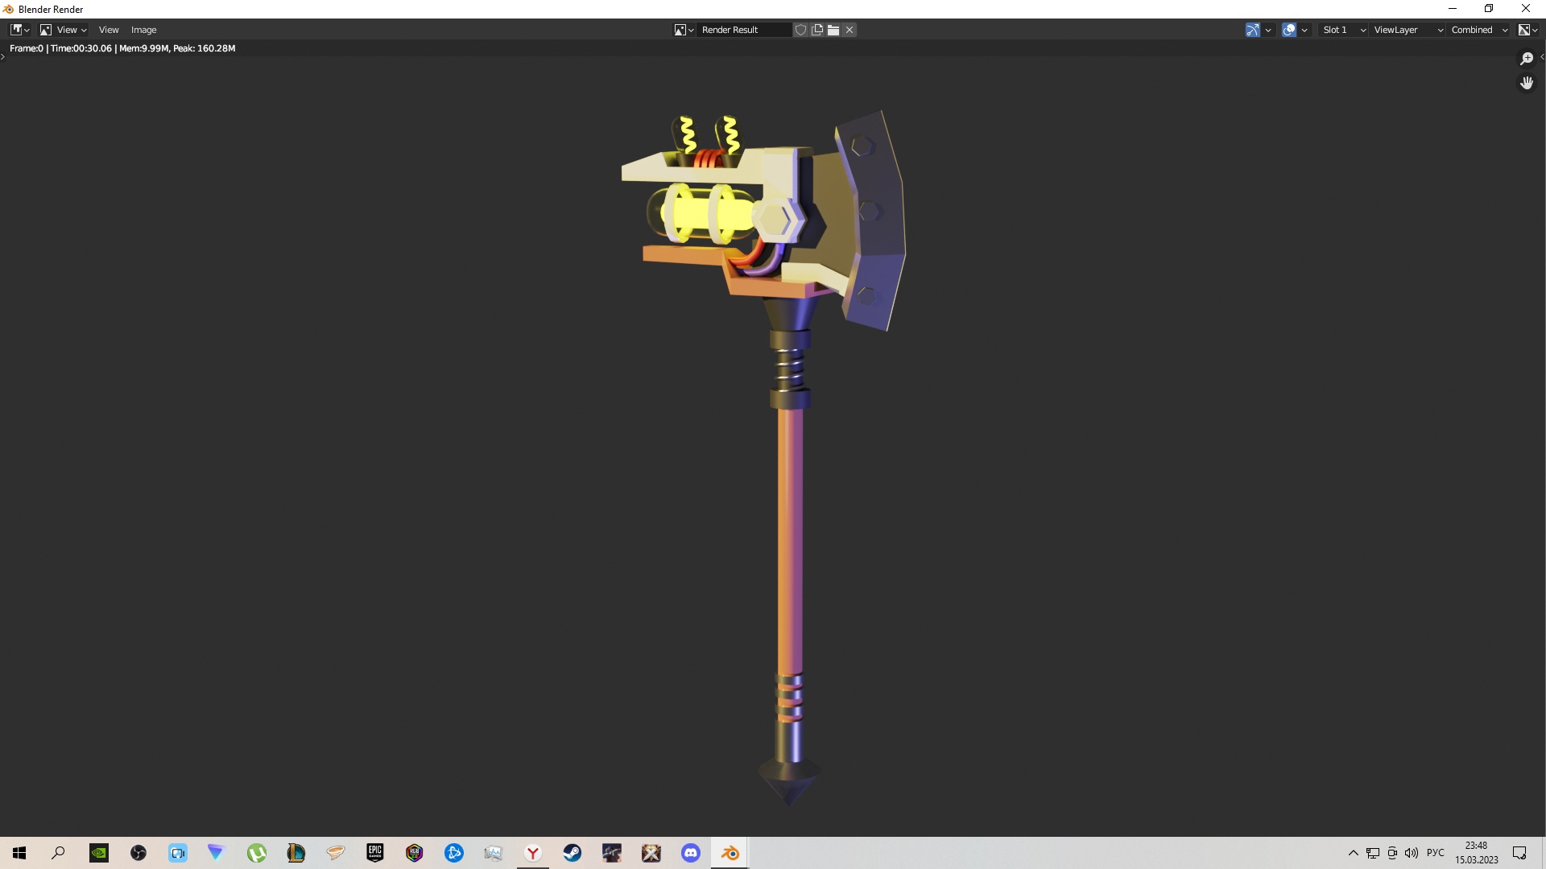Viewport: 1546px width, 869px height.
Task: Click the new image copy icon
Action: click(817, 30)
